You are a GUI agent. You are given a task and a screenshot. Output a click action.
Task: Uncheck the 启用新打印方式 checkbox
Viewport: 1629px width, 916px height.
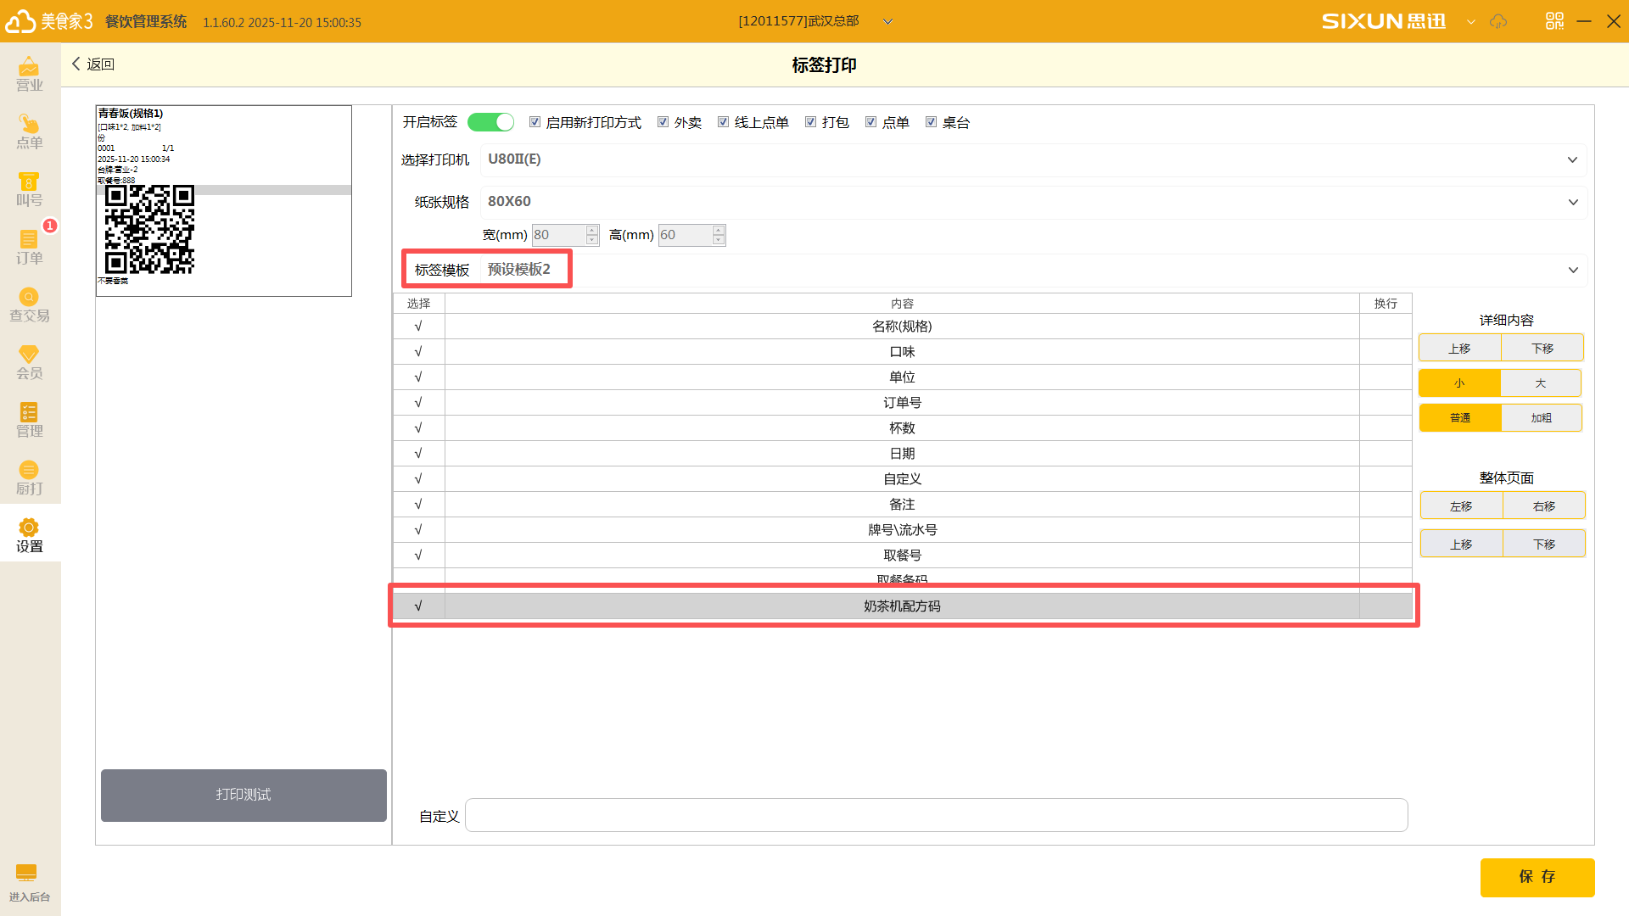pyautogui.click(x=535, y=122)
